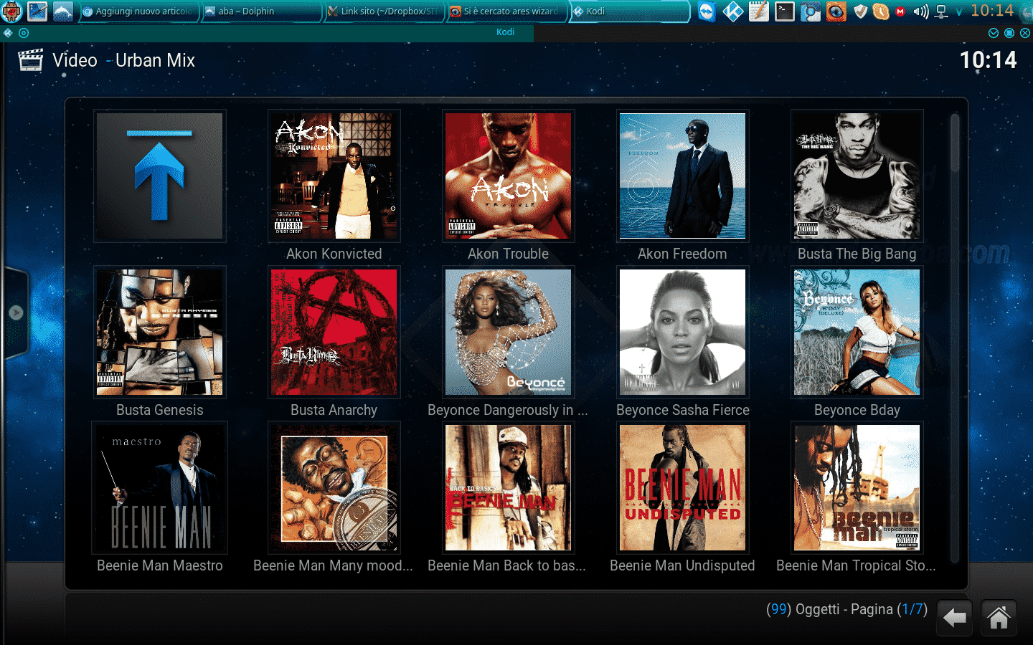Viewport: 1033px width, 645px height.
Task: Open the text editor notepad icon
Action: [759, 11]
